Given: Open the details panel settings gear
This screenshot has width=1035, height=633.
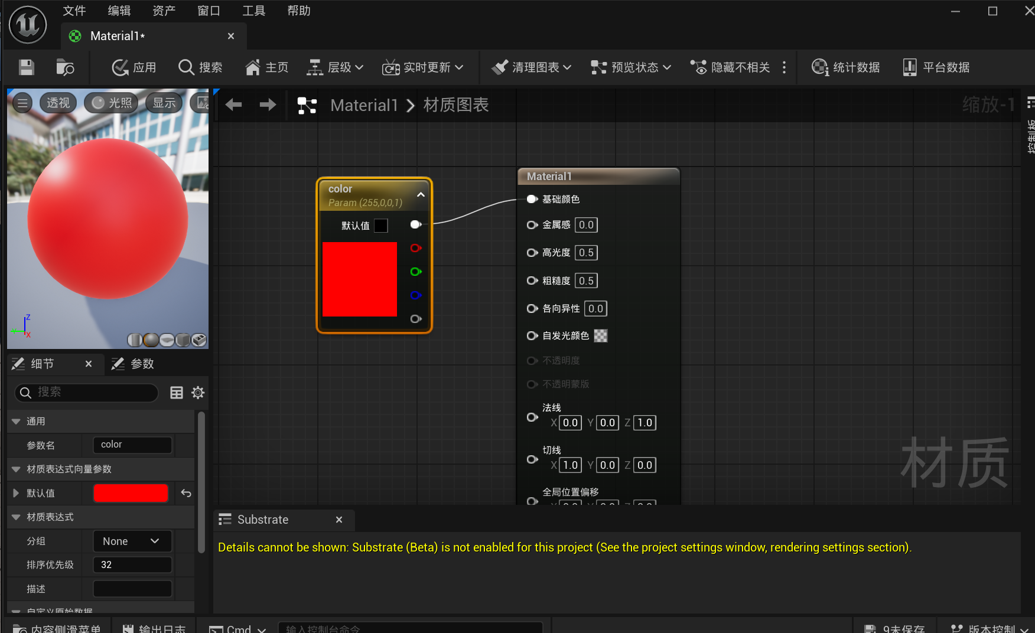Looking at the screenshot, I should [x=198, y=393].
